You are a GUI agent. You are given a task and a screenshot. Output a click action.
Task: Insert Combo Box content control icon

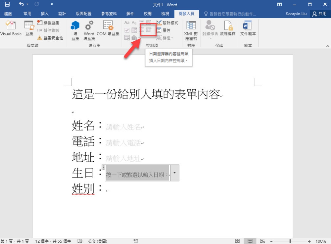click(x=134, y=30)
